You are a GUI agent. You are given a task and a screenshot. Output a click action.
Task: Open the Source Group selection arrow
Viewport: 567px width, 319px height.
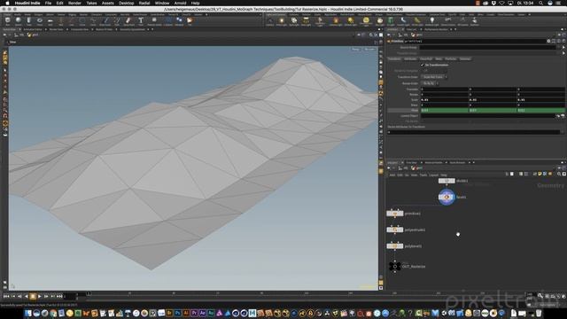563,47
